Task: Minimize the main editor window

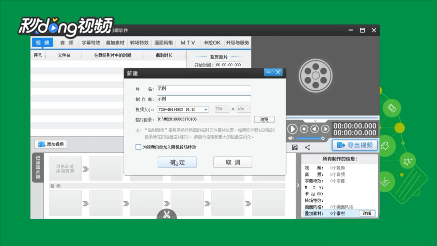Action: click(351, 30)
